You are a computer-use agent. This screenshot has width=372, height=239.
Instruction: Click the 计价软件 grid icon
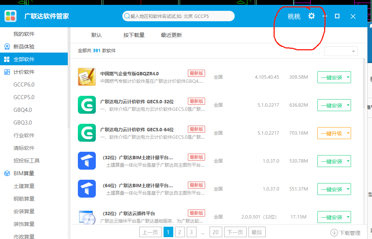(x=7, y=72)
